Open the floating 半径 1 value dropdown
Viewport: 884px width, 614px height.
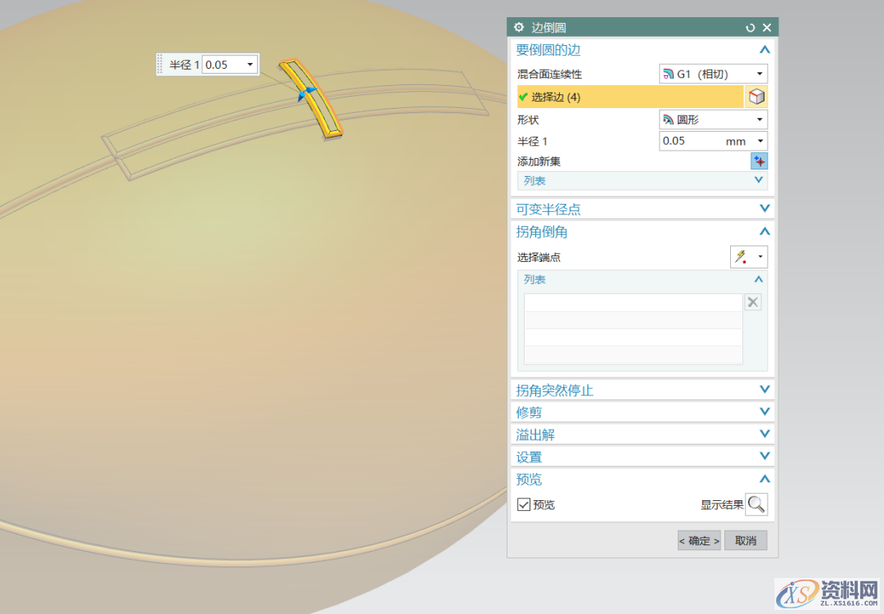pos(250,65)
